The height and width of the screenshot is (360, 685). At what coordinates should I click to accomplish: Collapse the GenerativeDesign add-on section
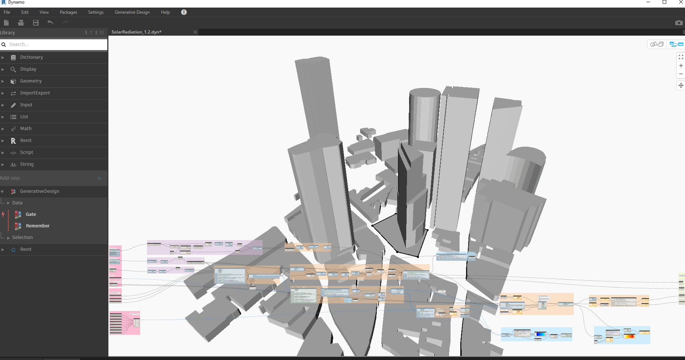click(x=3, y=191)
